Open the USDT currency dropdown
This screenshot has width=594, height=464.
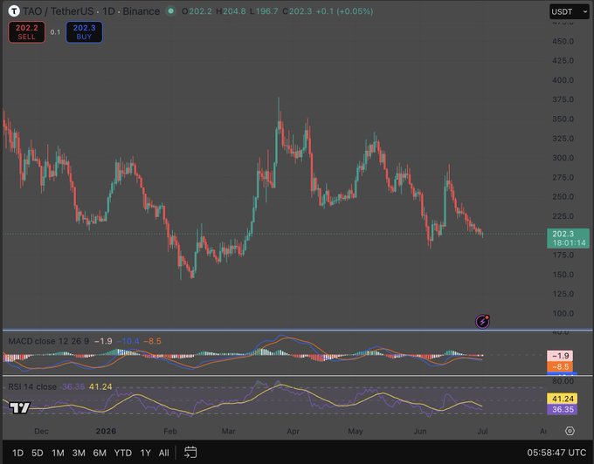coord(570,11)
